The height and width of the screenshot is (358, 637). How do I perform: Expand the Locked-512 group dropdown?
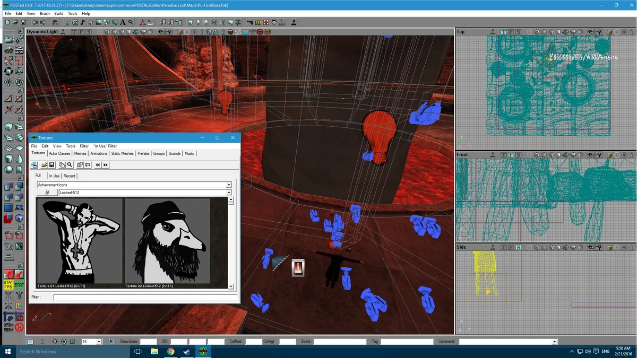point(228,193)
